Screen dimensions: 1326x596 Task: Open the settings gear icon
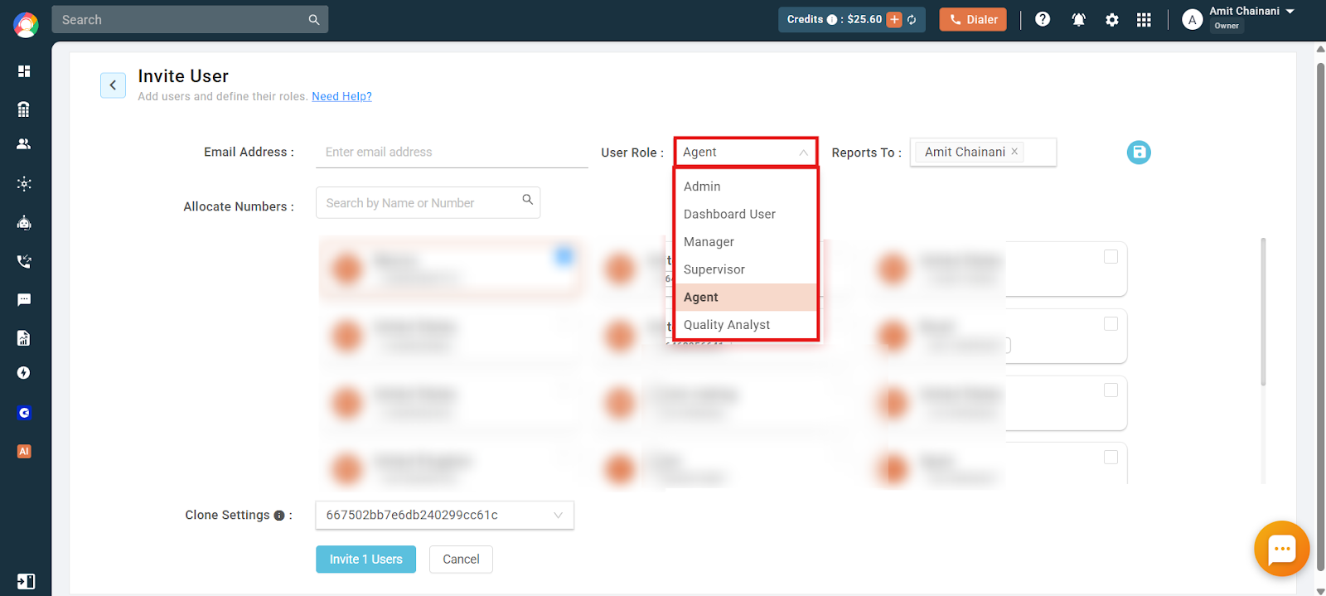point(1112,20)
